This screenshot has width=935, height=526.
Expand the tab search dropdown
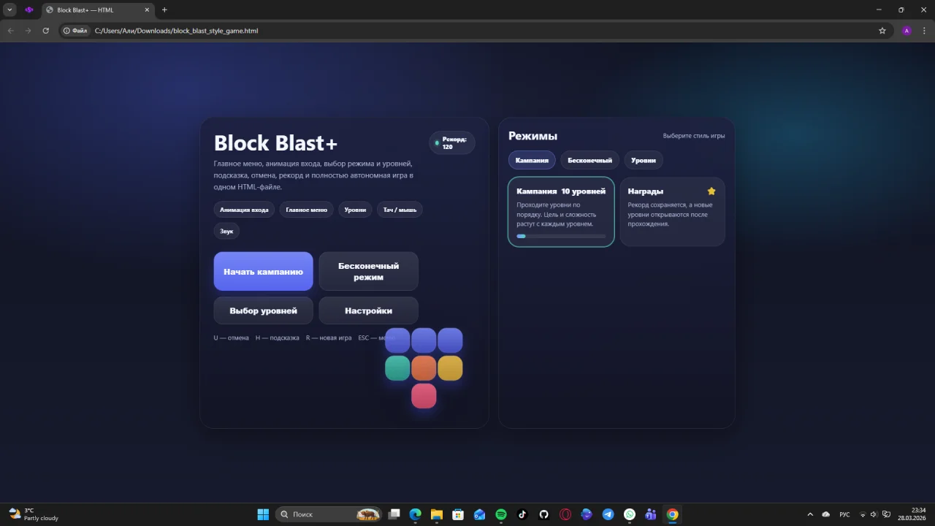point(10,10)
